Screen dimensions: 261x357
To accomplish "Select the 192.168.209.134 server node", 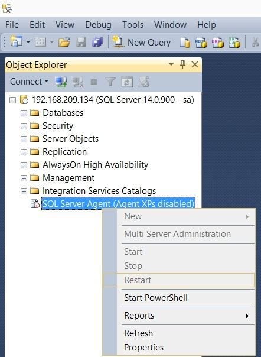I will [x=113, y=100].
